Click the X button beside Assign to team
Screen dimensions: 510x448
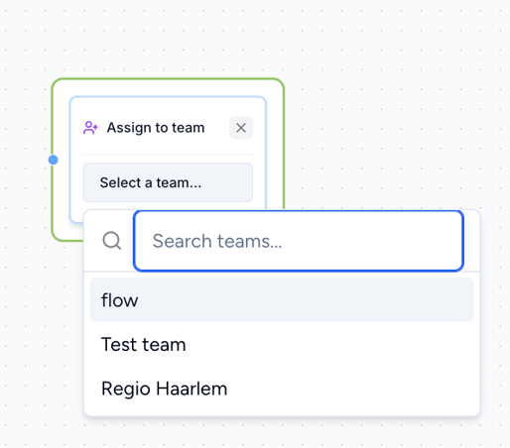pyautogui.click(x=241, y=128)
